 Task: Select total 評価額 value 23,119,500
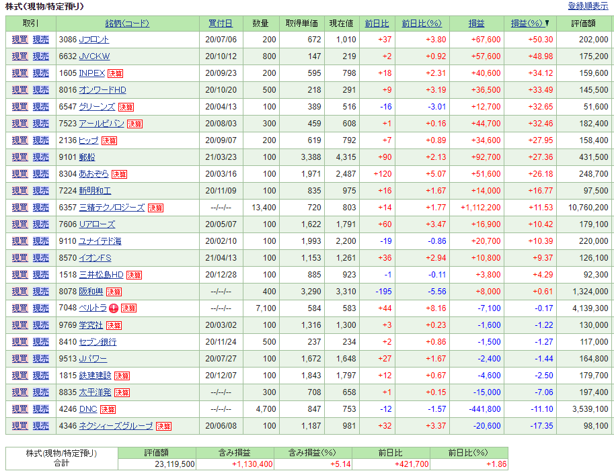click(x=175, y=464)
